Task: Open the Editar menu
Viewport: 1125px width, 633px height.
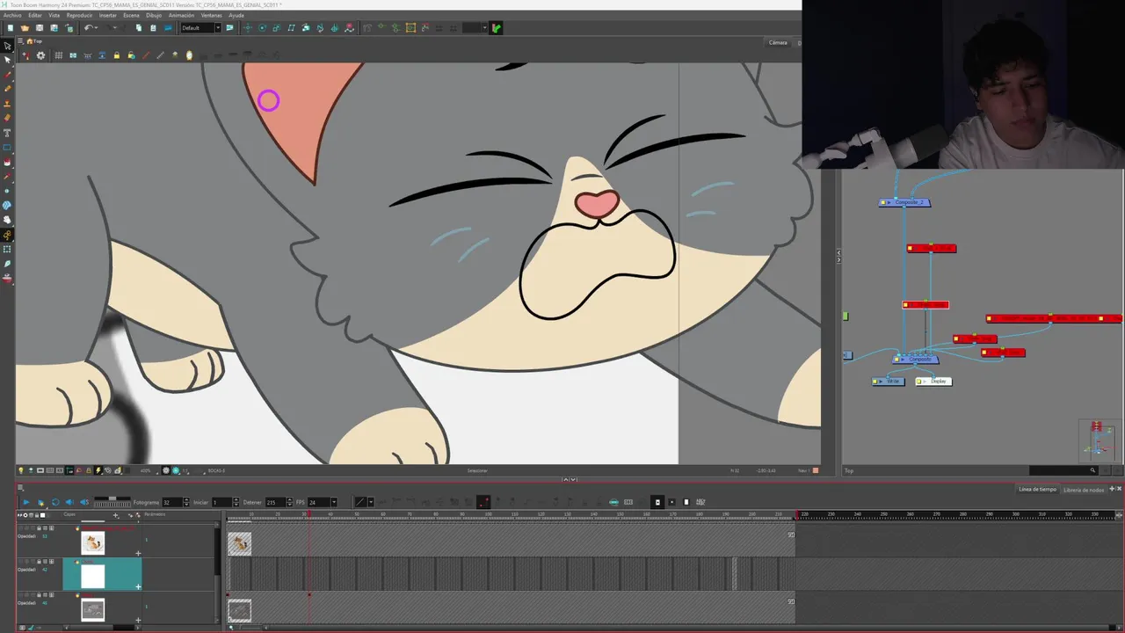Action: pyautogui.click(x=35, y=15)
